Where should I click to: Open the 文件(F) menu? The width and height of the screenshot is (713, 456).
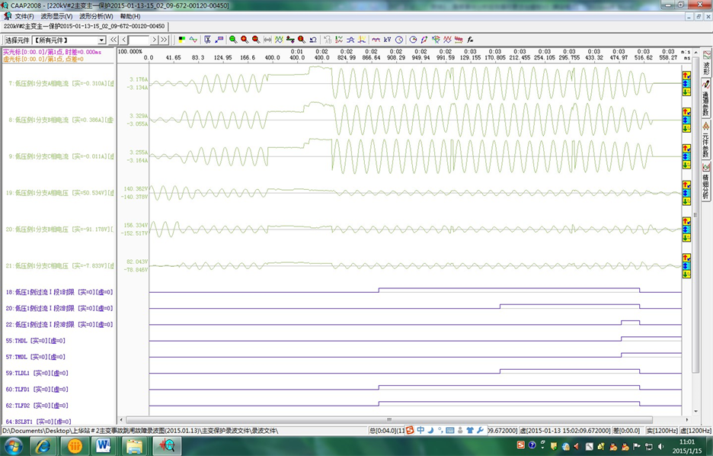(24, 16)
